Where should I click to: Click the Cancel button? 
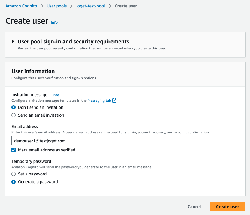point(194,207)
